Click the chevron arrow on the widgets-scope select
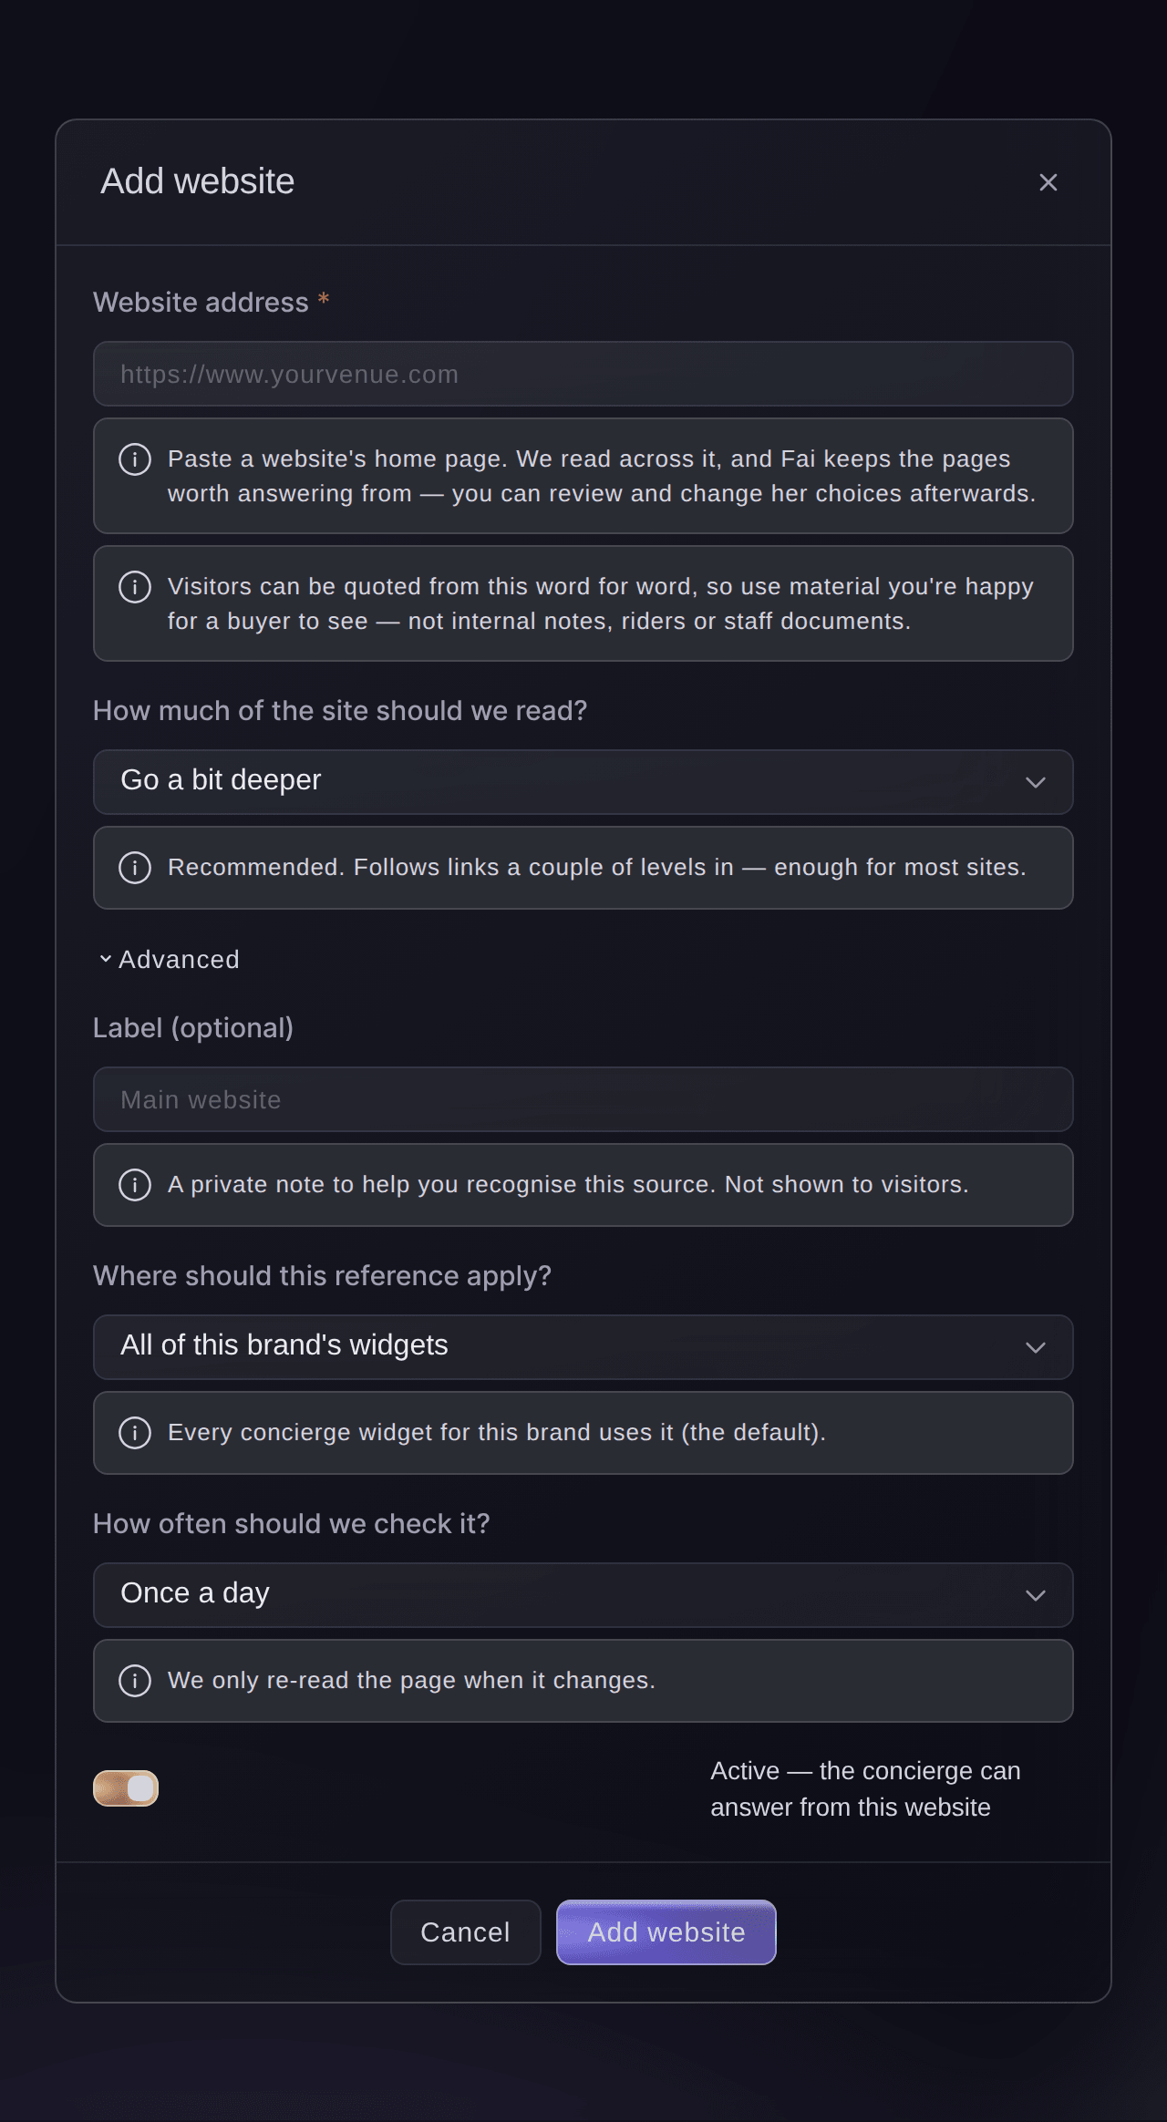The image size is (1167, 2122). tap(1036, 1347)
